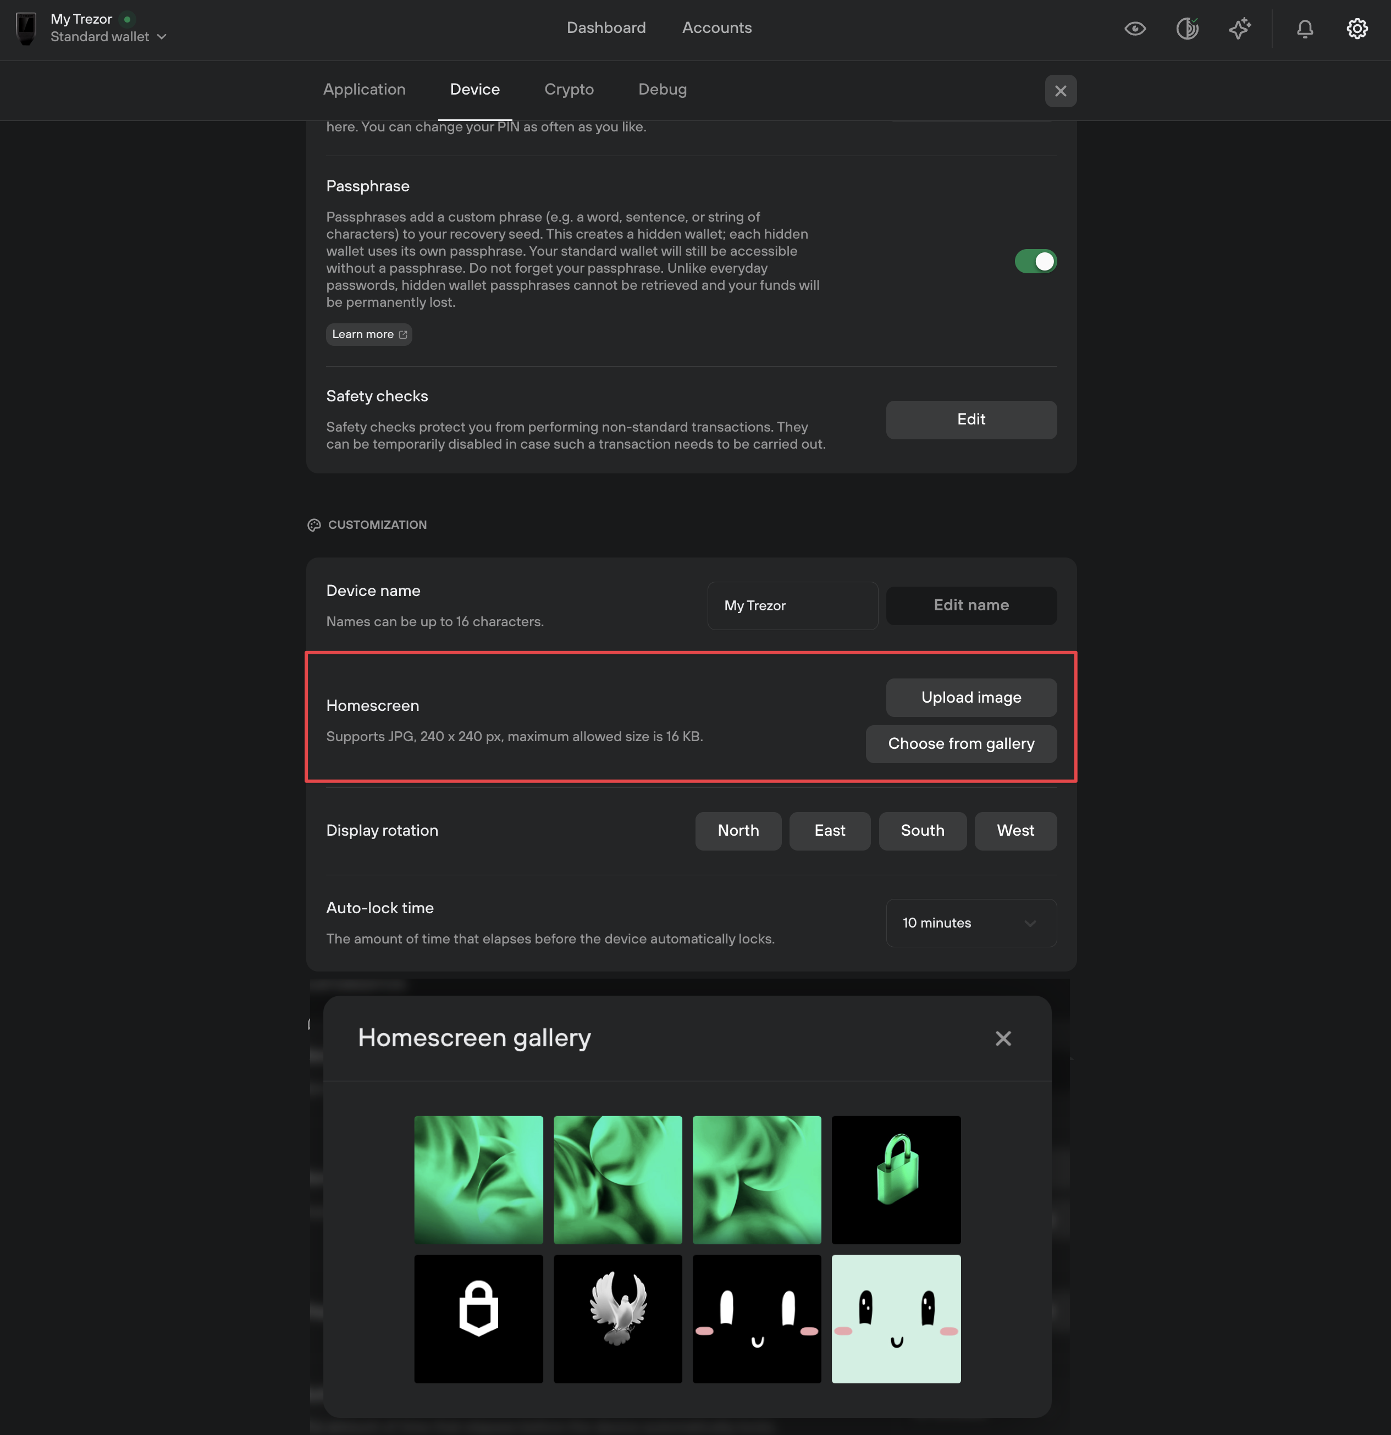This screenshot has width=1391, height=1435.
Task: Click Choose from gallery button
Action: pos(961,744)
